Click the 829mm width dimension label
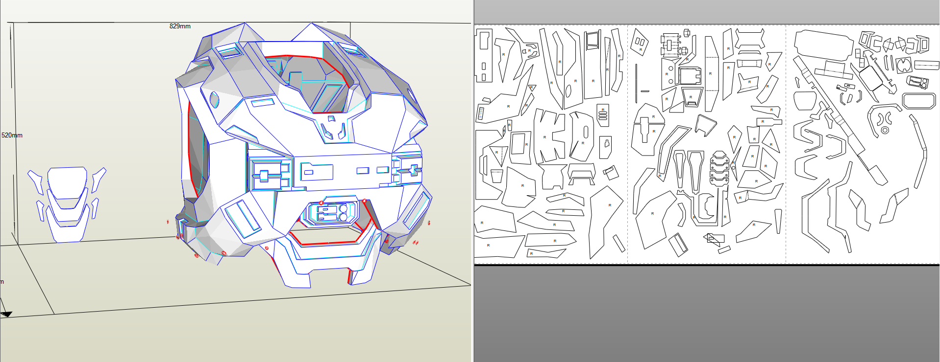The width and height of the screenshot is (940, 362). [180, 26]
